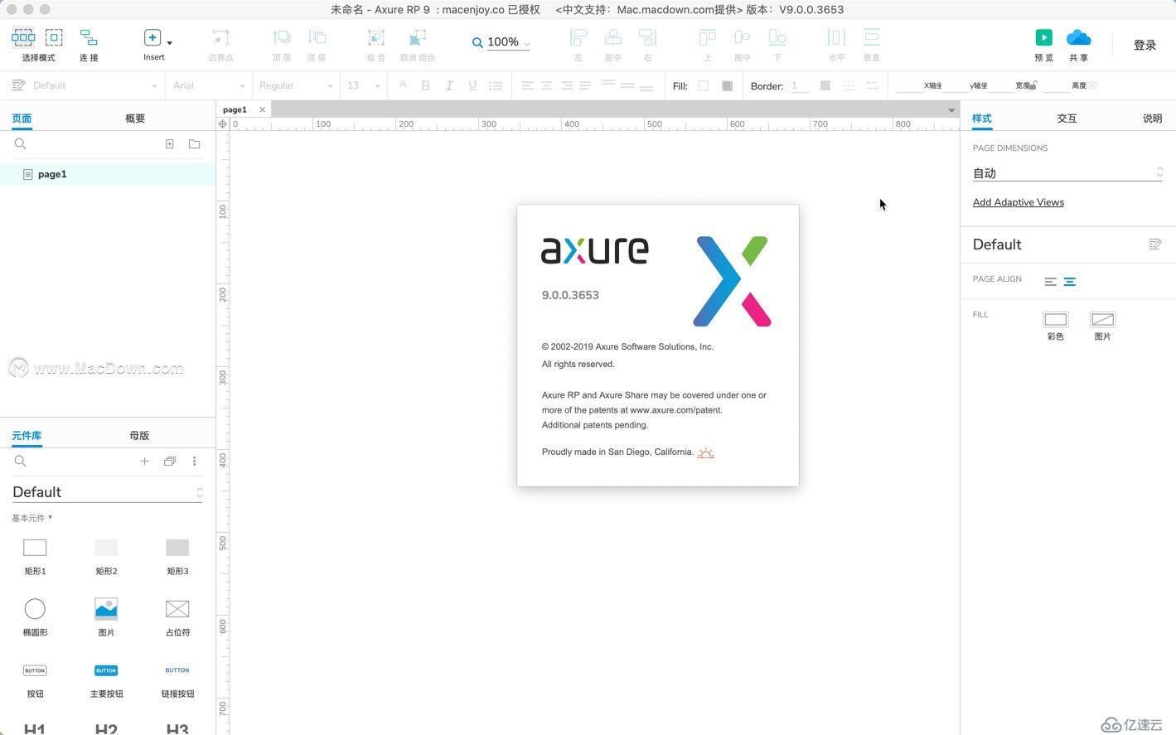1176x735 pixels.
Task: Distribute horizontally with the 水平 icon
Action: [x=836, y=37]
